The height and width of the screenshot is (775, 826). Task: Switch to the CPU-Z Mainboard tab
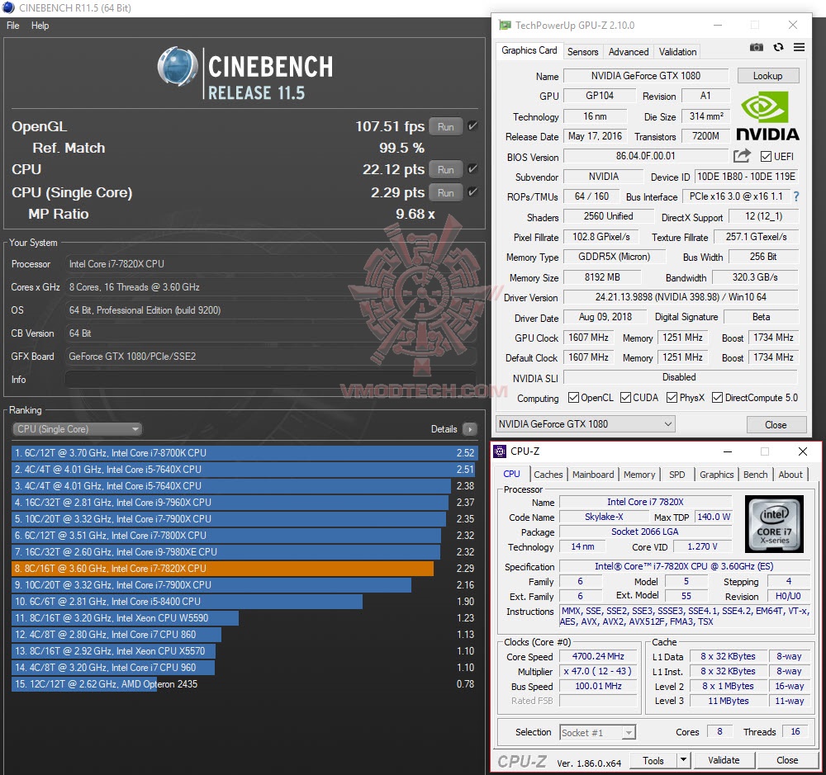593,475
